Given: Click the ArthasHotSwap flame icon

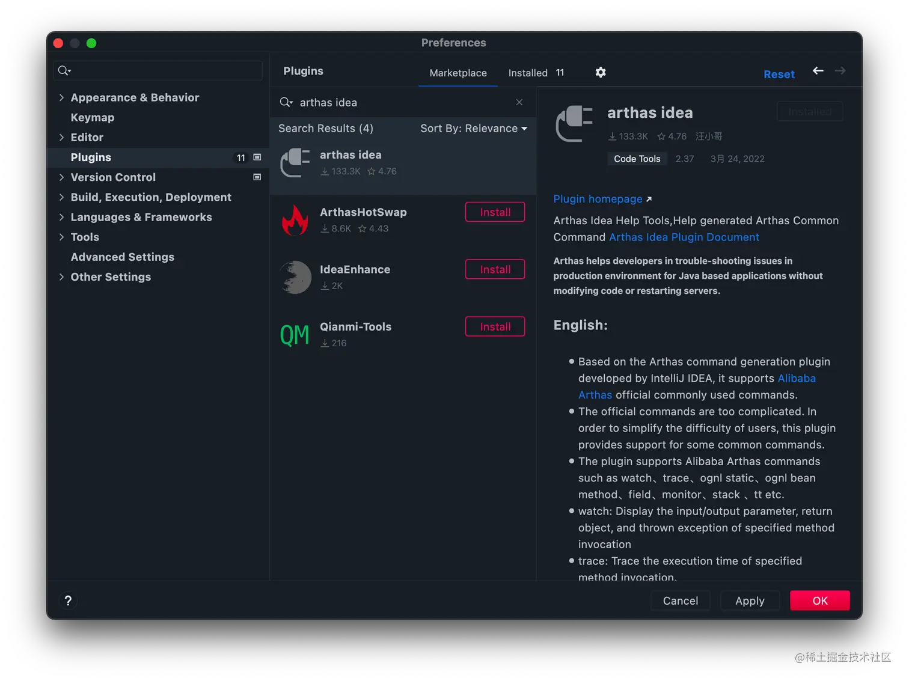Looking at the screenshot, I should [x=295, y=220].
